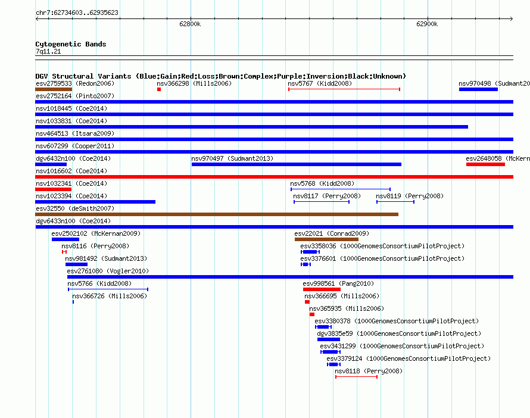Open the dgv6433n100 (Coe2014) label
This screenshot has height=418, width=530.
click(x=73, y=221)
